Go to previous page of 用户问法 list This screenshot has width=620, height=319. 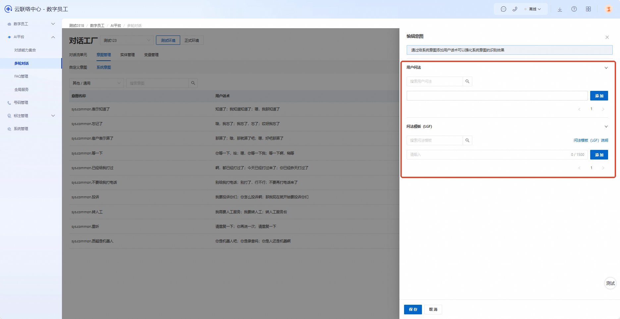point(579,109)
